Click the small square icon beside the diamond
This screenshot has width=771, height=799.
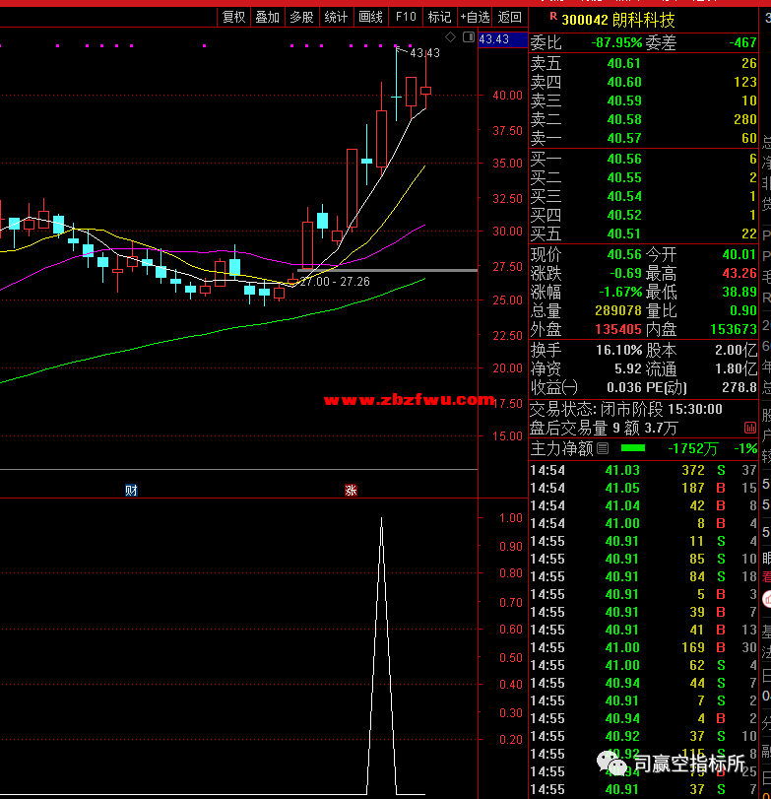(466, 37)
